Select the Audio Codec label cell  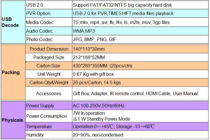[x=48, y=31]
